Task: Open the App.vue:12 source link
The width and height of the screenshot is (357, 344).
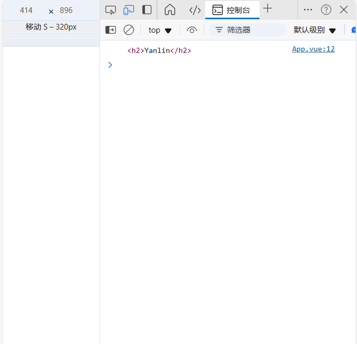Action: coord(313,49)
